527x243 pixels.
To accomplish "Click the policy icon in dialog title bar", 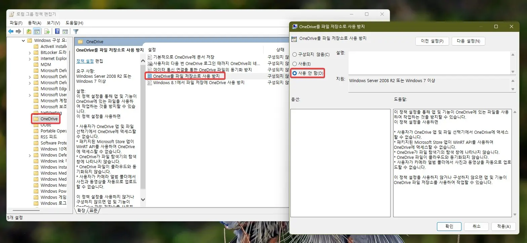I will (295, 26).
